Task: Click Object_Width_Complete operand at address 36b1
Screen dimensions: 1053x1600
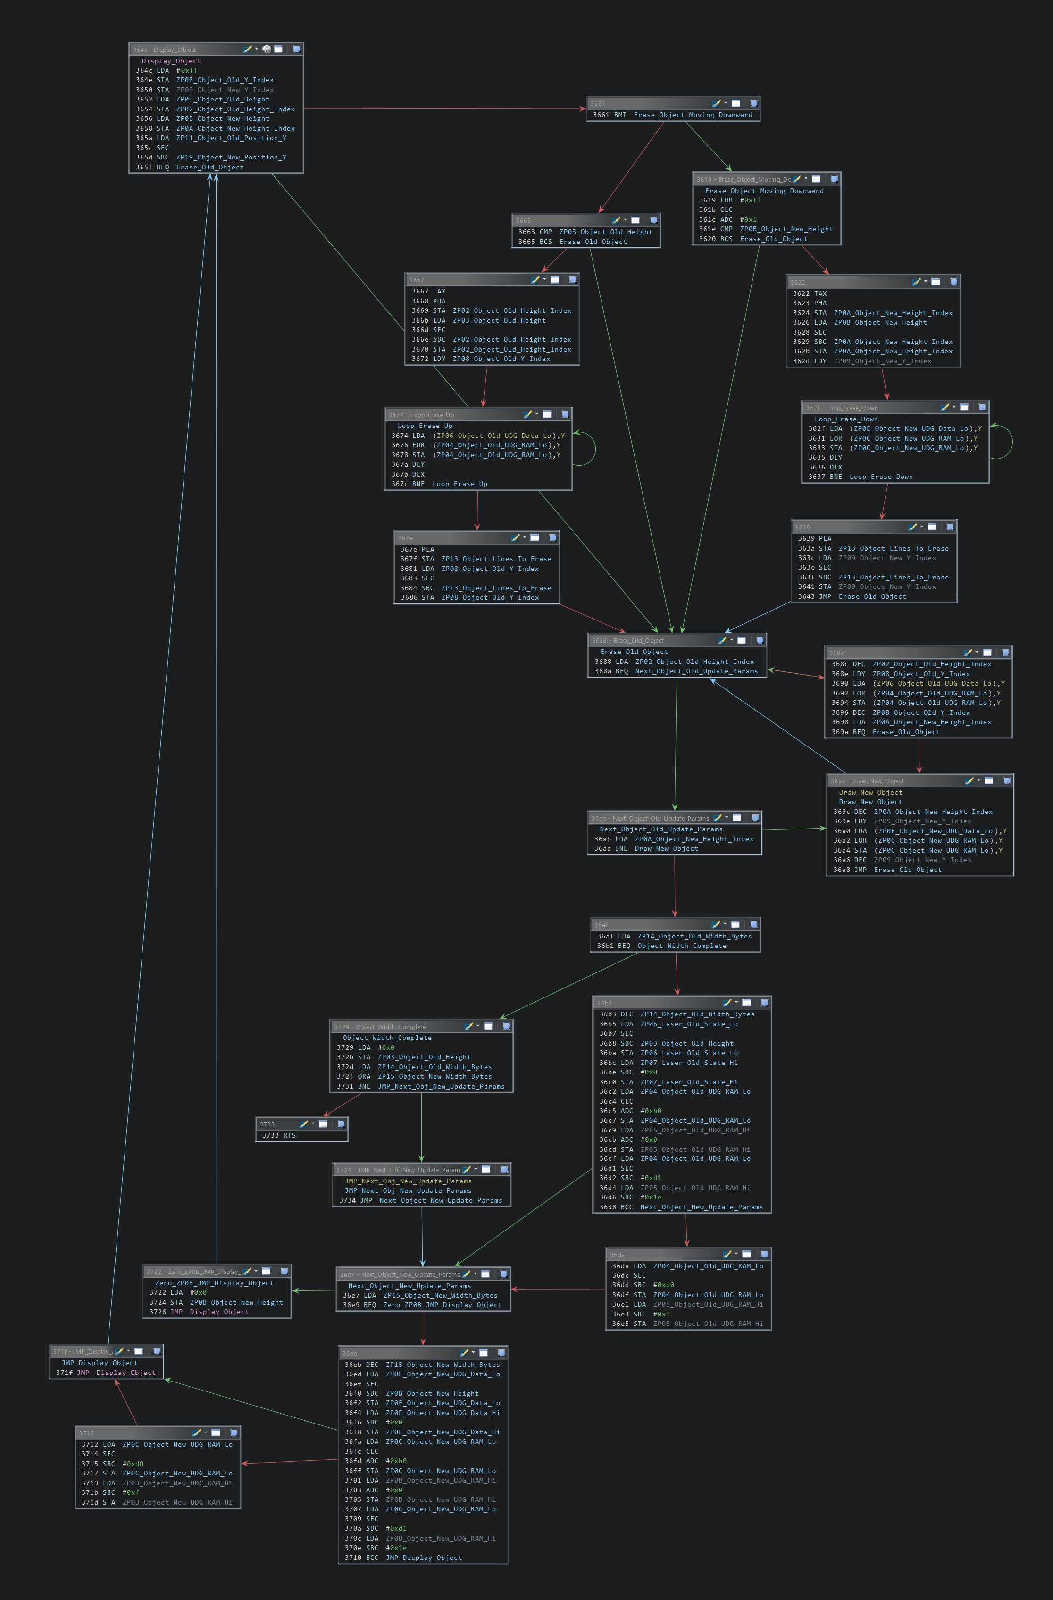Action: point(681,946)
